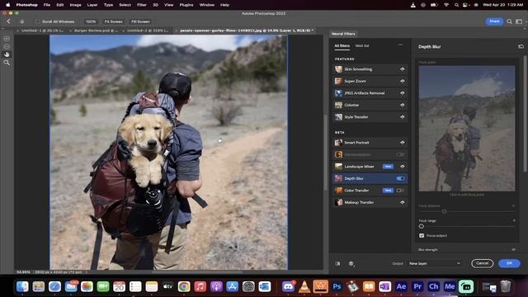The image size is (528, 297).
Task: Download the Landscape Mixer filter from cloud
Action: 402,167
